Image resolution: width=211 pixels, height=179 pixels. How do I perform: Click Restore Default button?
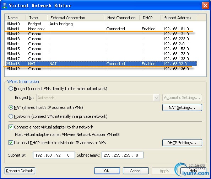tap(20, 171)
